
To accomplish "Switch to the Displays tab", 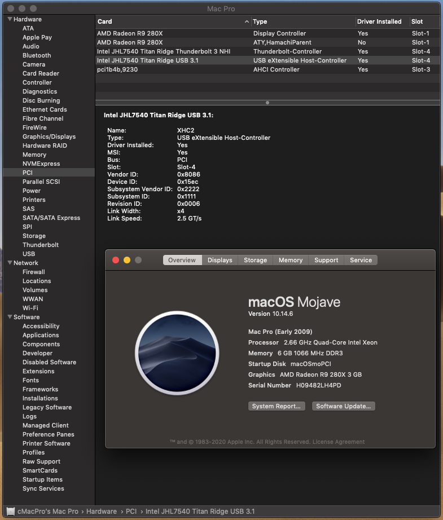I will pyautogui.click(x=220, y=260).
